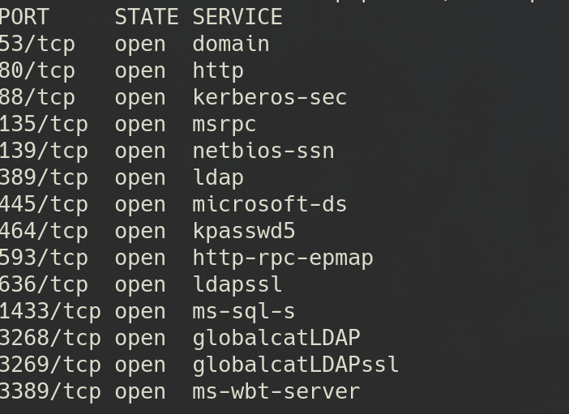Image resolution: width=569 pixels, height=414 pixels.
Task: Click the netbios-ssn service name
Action: click(263, 151)
